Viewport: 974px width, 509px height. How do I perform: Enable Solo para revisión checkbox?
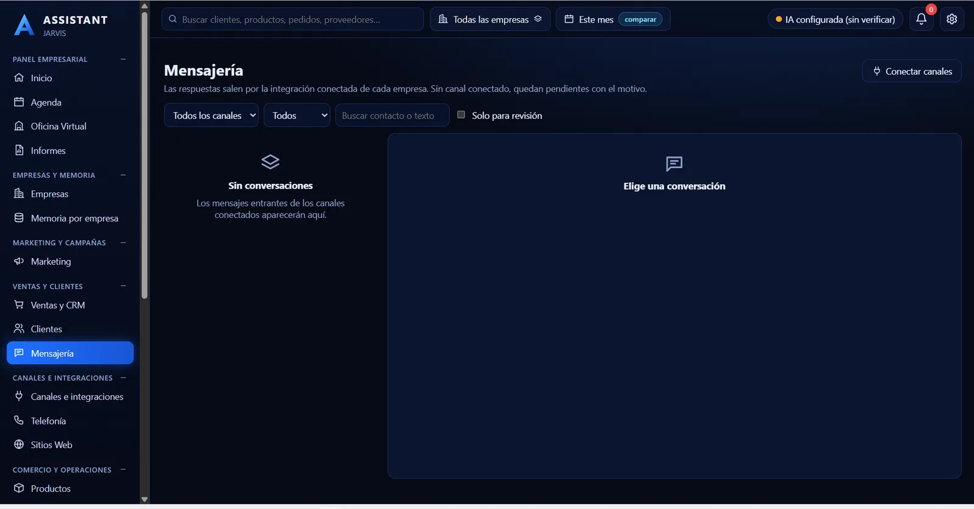461,114
